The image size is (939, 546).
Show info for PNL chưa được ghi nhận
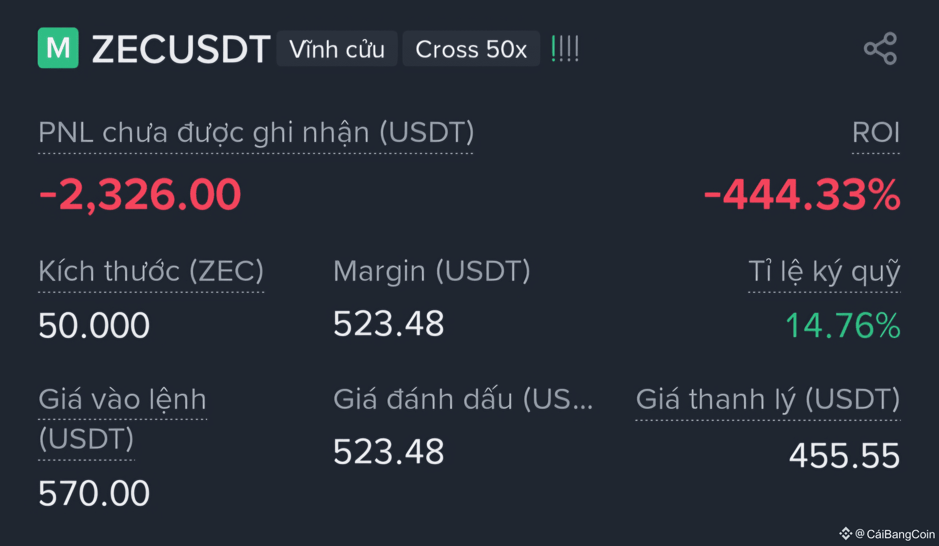[256, 132]
